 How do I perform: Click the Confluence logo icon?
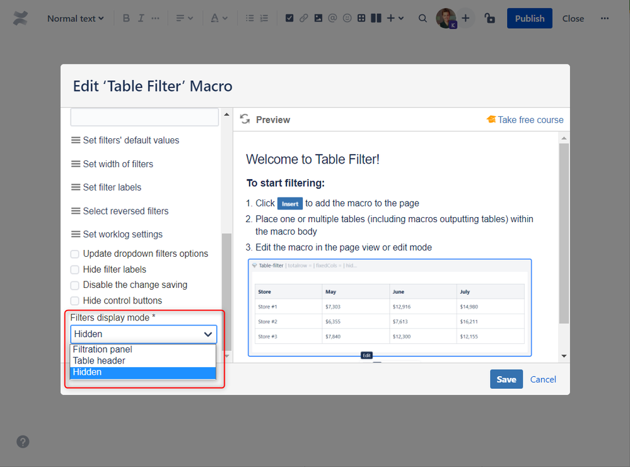[20, 18]
